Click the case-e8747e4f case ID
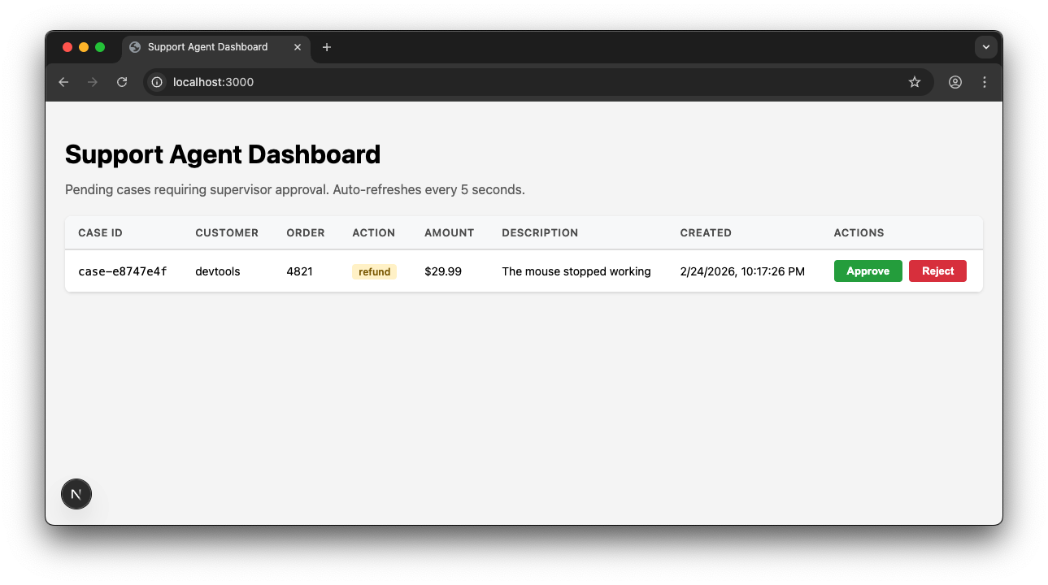 pyautogui.click(x=123, y=271)
